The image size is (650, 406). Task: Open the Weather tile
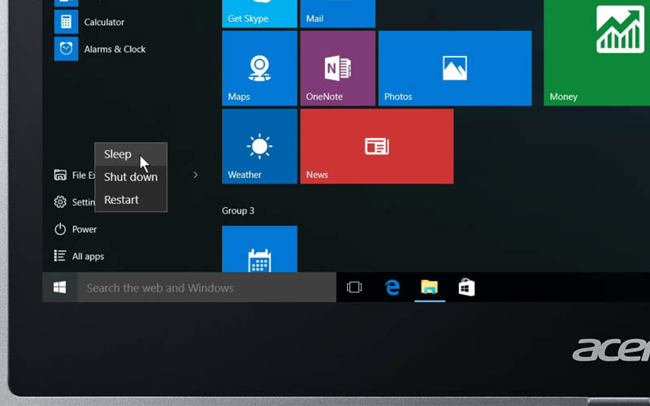pos(259,146)
